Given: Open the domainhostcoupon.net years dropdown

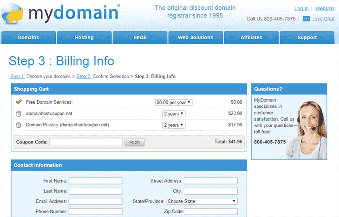Looking at the screenshot, I should [x=174, y=113].
